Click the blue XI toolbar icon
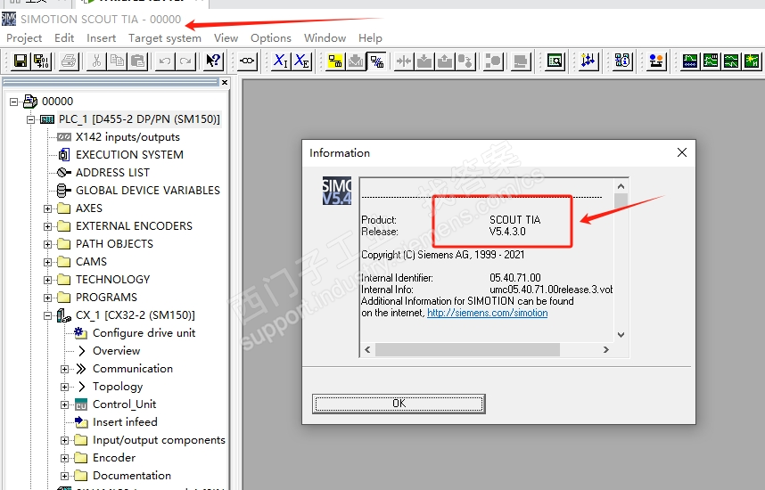This screenshot has width=765, height=490. 281,61
